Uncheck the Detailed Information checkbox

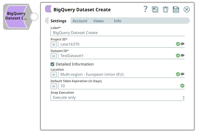[52, 64]
